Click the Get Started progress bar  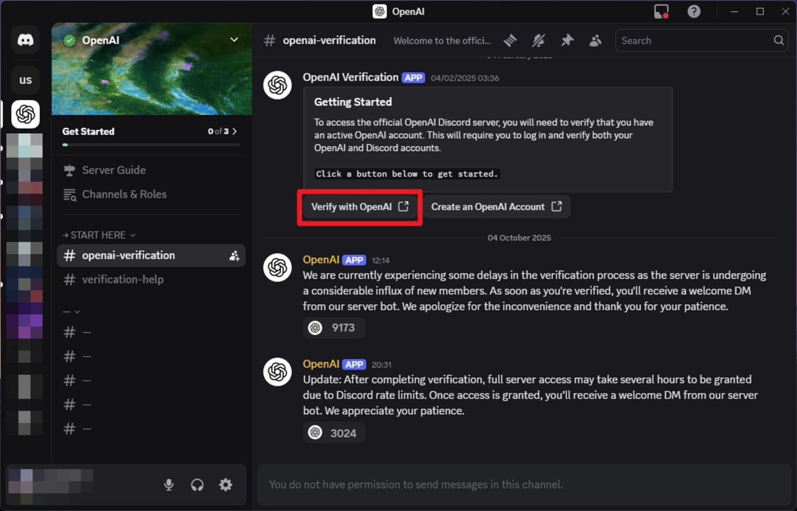coord(151,145)
